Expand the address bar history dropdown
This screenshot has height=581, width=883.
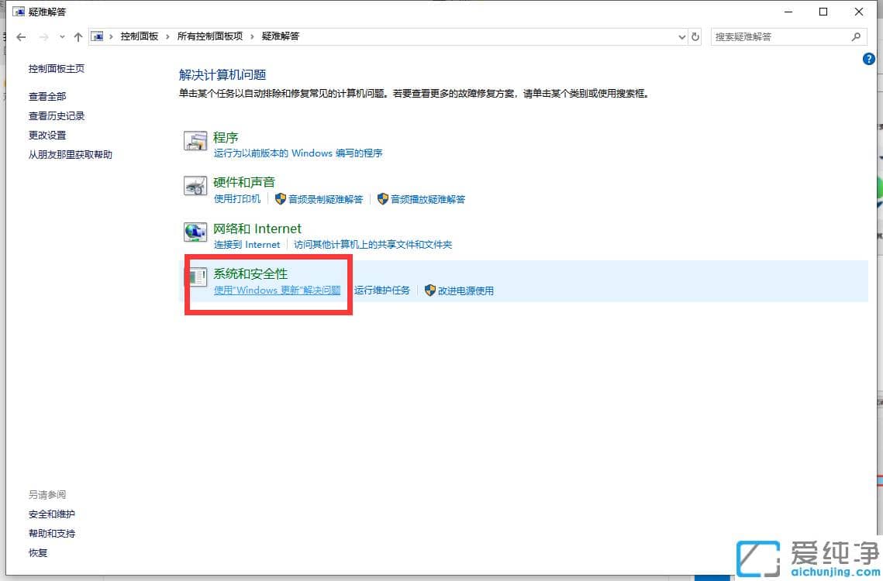681,36
